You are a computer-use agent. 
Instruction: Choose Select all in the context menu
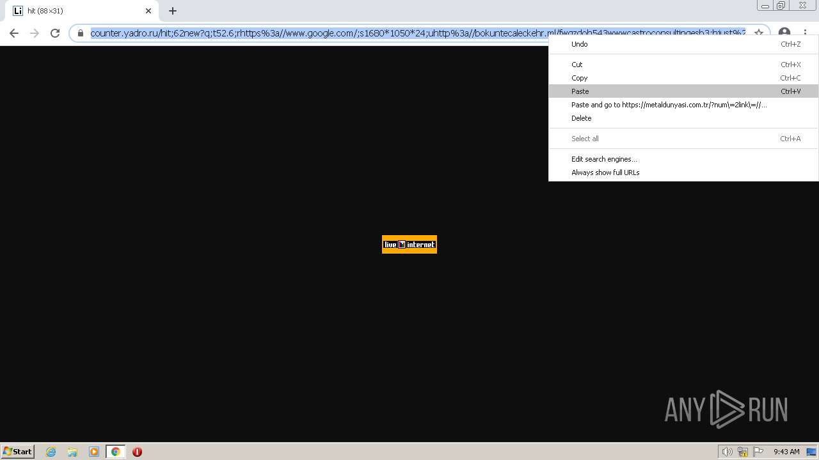(x=683, y=139)
